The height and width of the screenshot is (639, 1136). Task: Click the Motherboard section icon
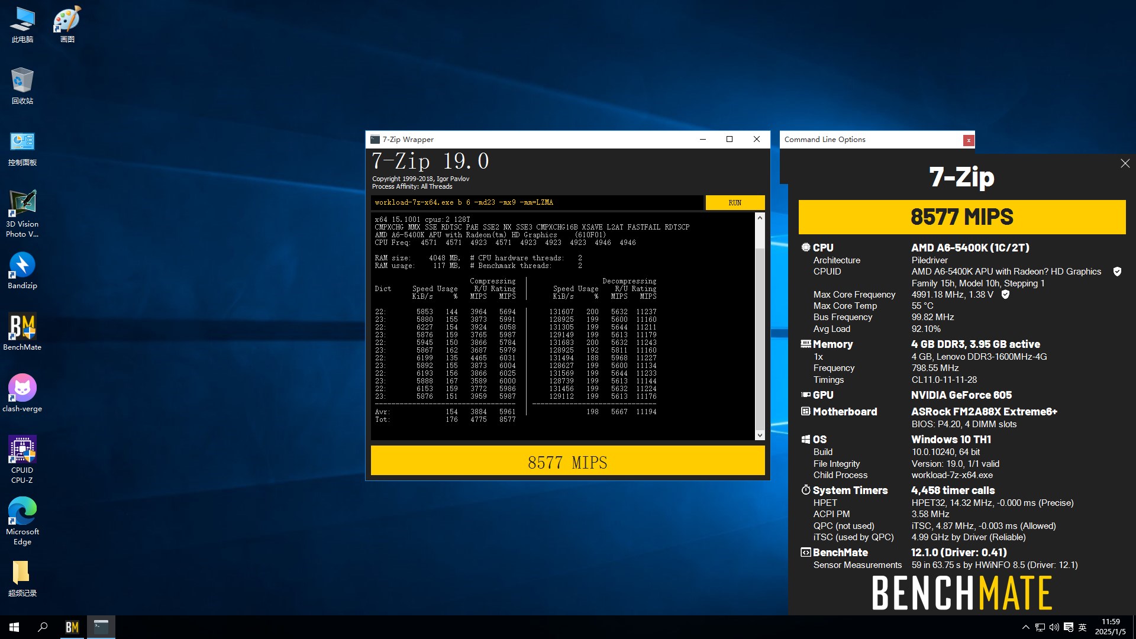[806, 411]
